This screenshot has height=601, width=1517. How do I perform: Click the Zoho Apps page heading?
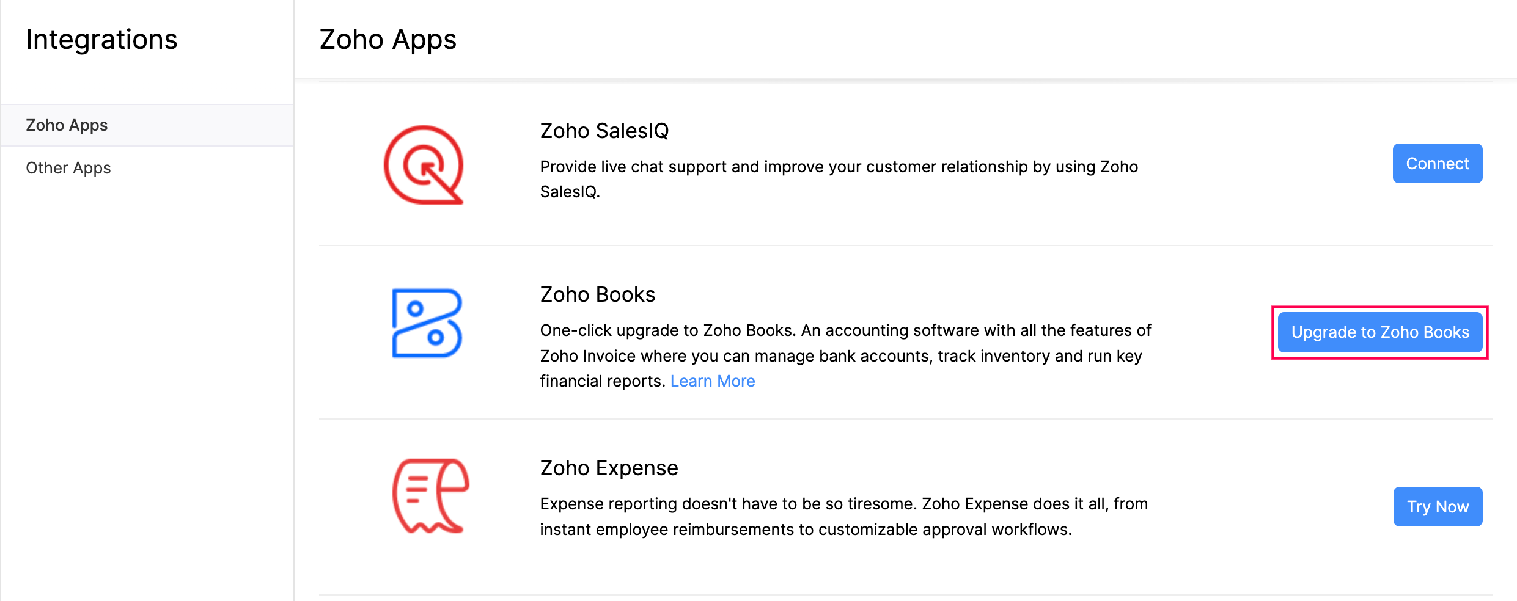388,40
